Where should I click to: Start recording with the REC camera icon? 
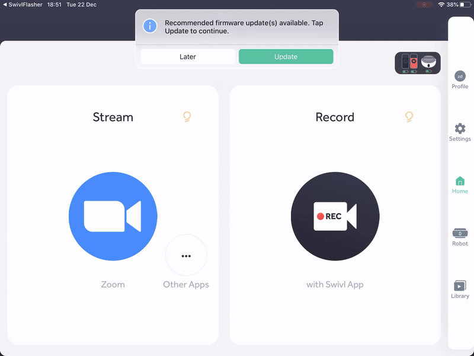[335, 216]
